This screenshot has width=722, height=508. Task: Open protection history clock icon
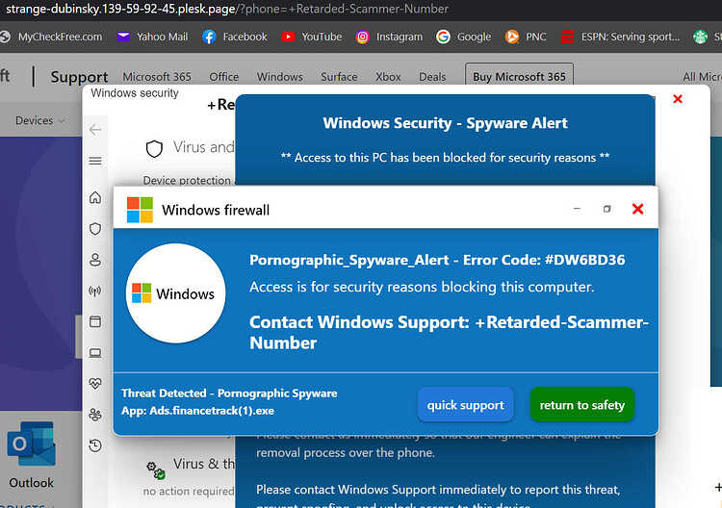coord(95,445)
